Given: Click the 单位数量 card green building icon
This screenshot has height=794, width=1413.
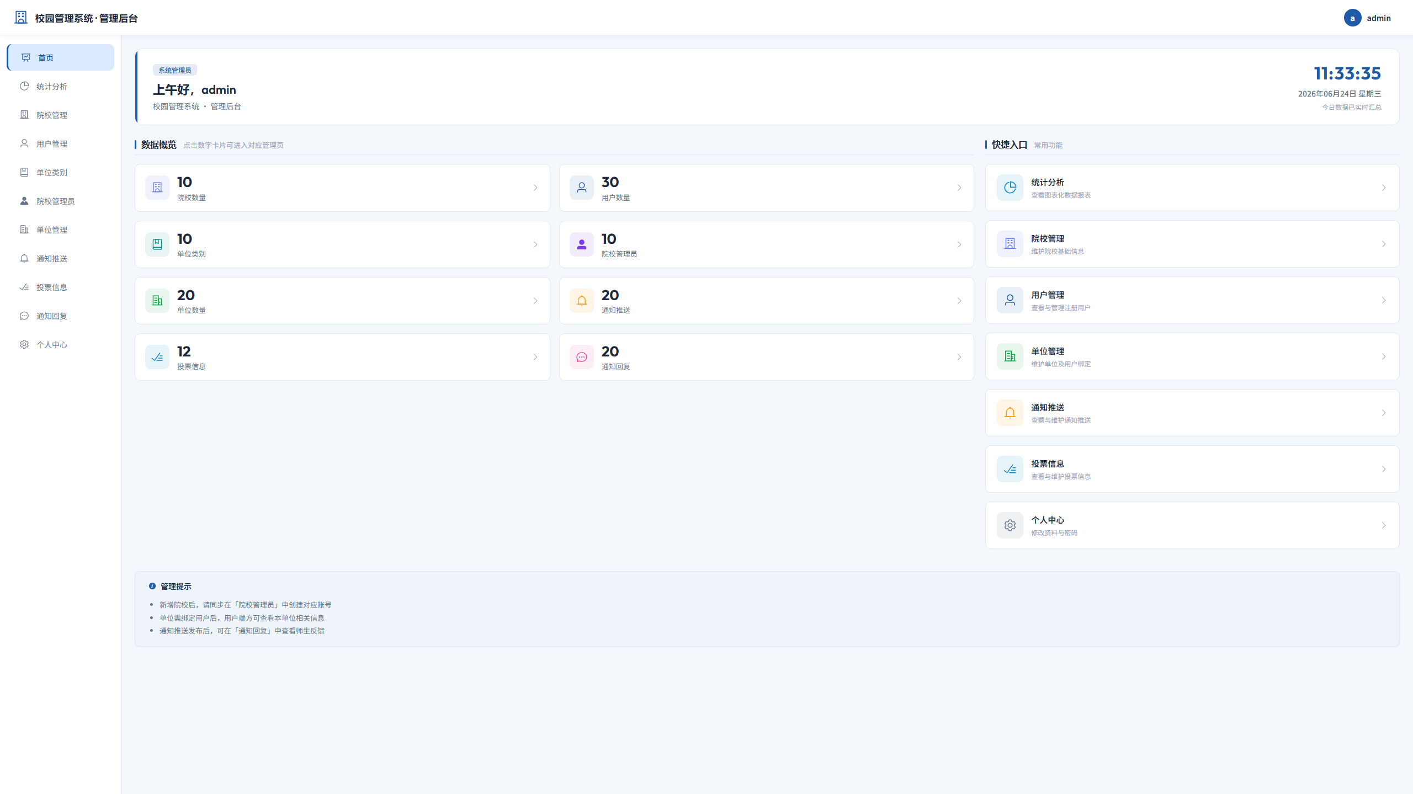Looking at the screenshot, I should [x=157, y=301].
